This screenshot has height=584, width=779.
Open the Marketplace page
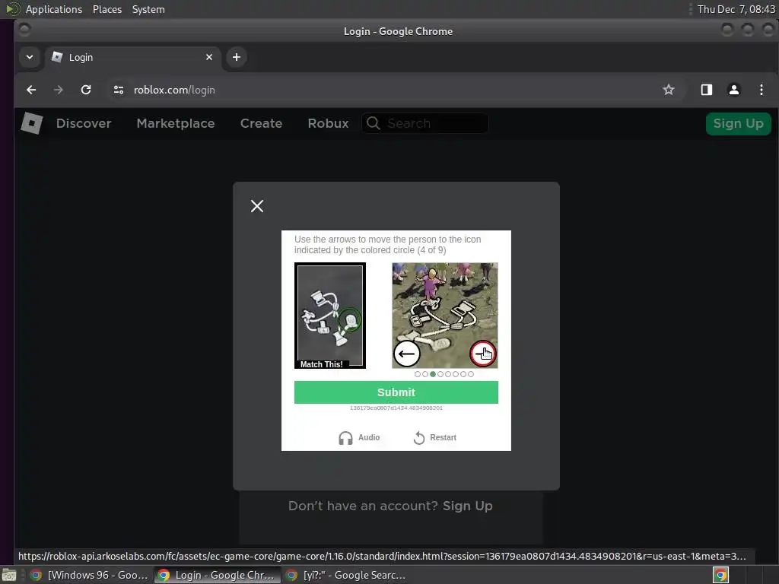coord(176,123)
